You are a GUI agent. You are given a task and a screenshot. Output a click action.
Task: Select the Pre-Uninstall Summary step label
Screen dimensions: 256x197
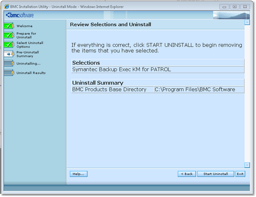point(28,54)
